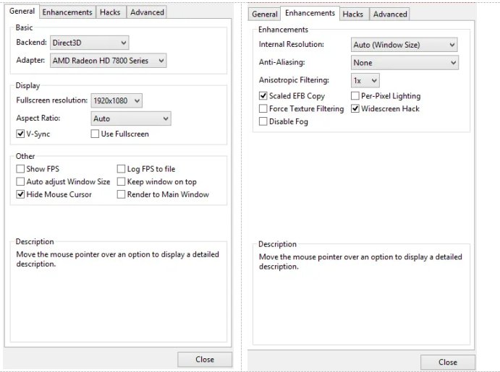Open the Aspect Ratio Auto dropdown
Screen dimensions: 500x372
131,118
